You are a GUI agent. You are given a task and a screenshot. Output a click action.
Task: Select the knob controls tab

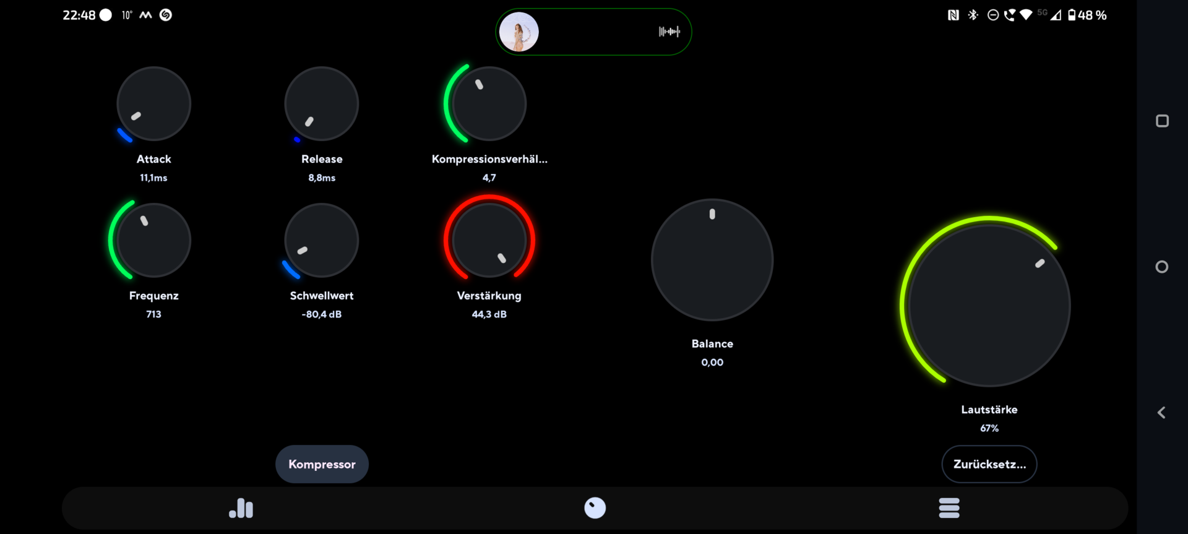pos(595,508)
